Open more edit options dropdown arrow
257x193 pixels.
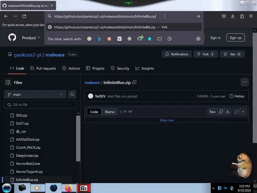pos(243,112)
